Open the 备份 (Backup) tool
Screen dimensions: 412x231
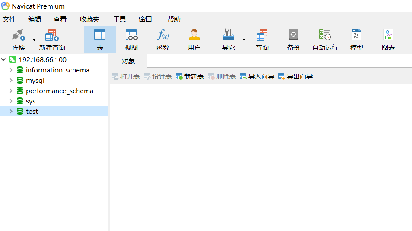294,39
